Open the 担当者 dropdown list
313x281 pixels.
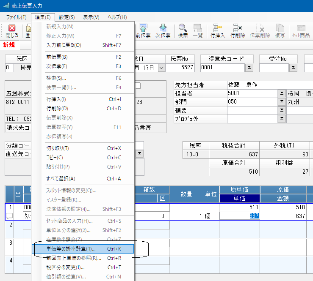(x=282, y=93)
